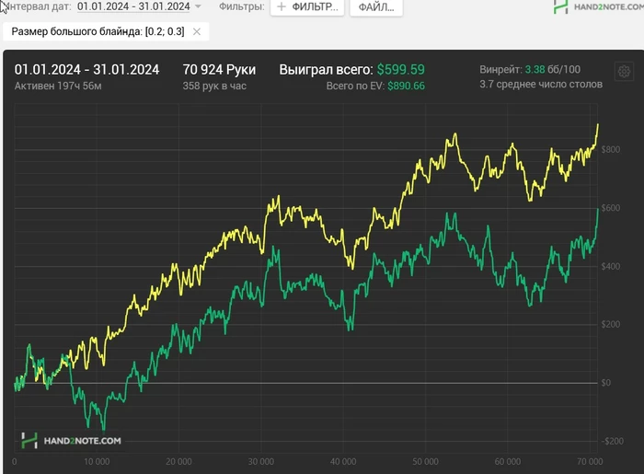The image size is (644, 474).
Task: Click the $200 y-axis label
Action: pyautogui.click(x=611, y=325)
